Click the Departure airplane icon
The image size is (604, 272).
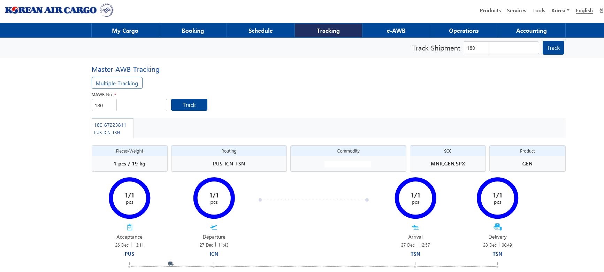214,227
